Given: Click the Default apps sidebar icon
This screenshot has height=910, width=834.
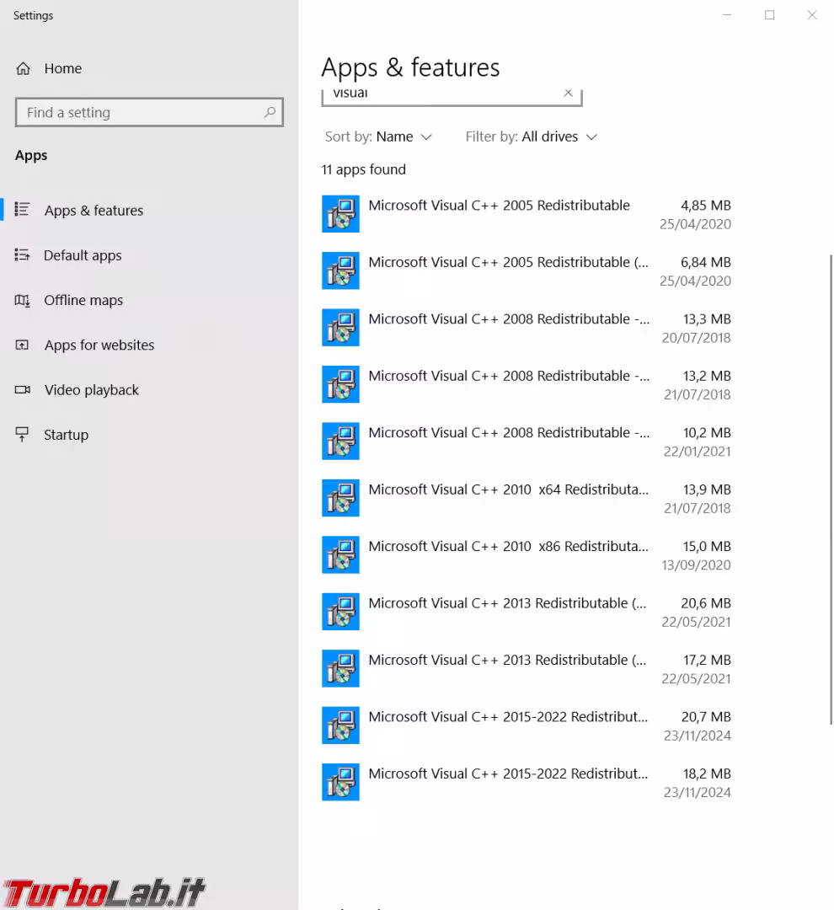Looking at the screenshot, I should click(23, 255).
